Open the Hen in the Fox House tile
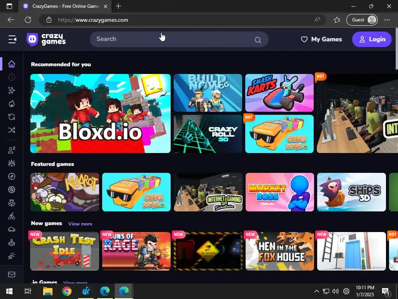398x299 pixels. pos(280,251)
